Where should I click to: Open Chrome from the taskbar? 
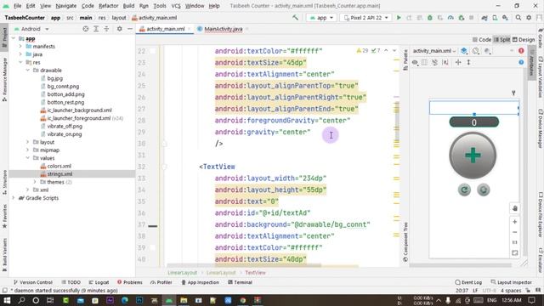click(x=243, y=300)
